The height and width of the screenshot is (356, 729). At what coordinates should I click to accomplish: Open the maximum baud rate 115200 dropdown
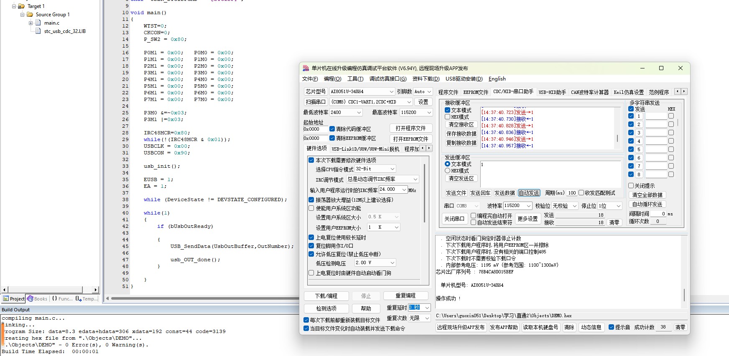[429, 112]
